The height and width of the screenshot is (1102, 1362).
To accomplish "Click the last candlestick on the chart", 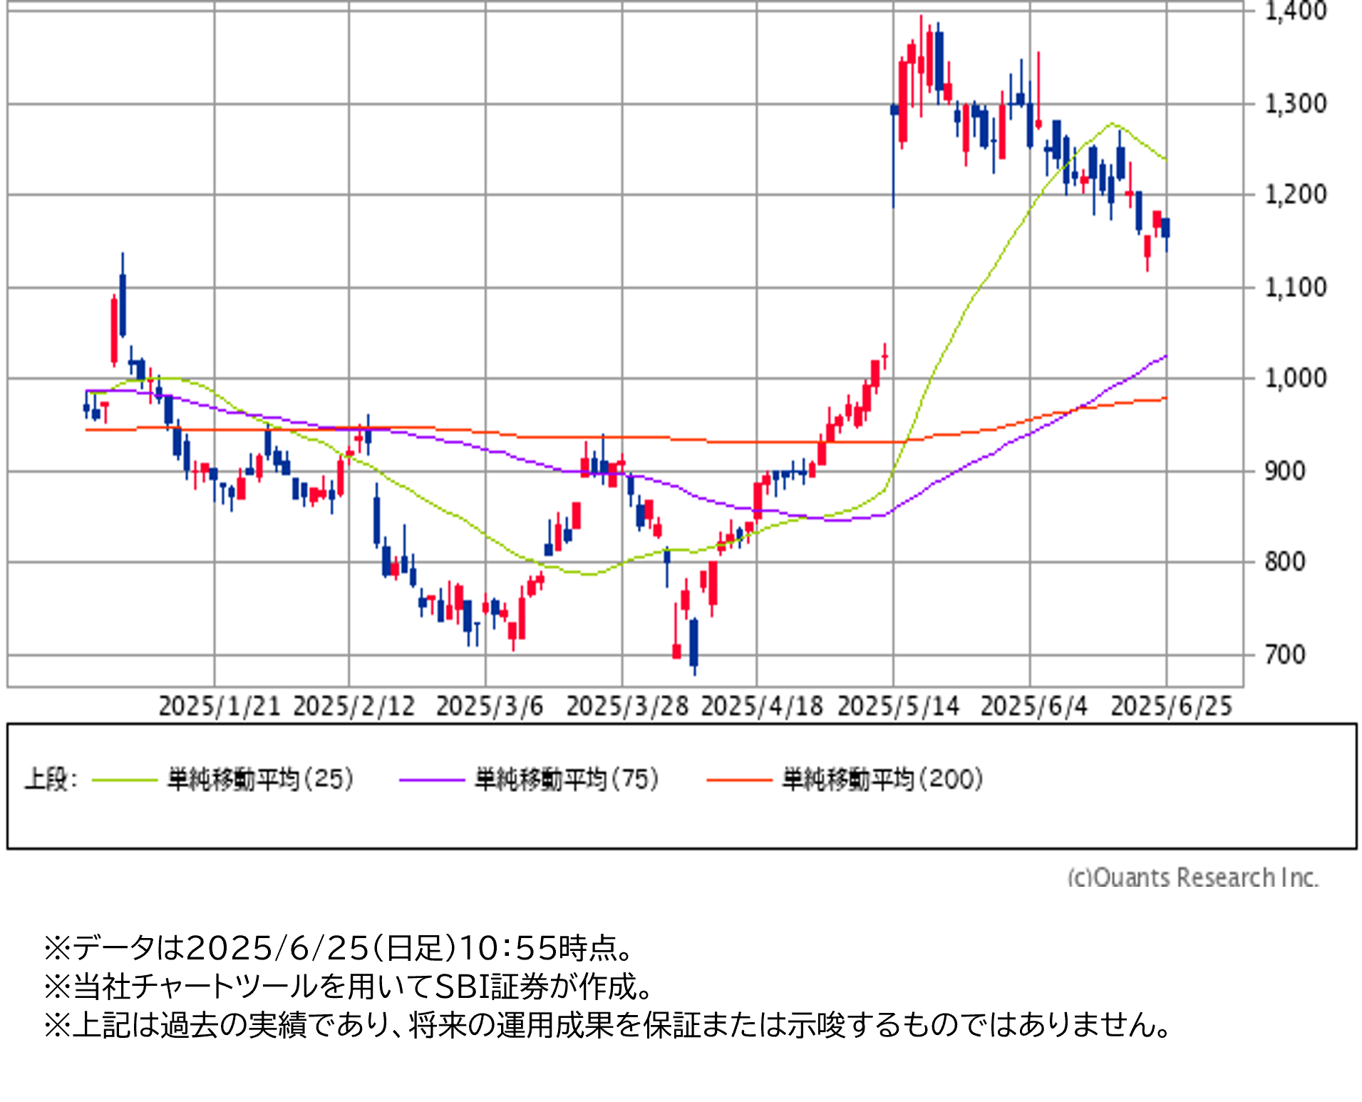I will [x=1166, y=228].
